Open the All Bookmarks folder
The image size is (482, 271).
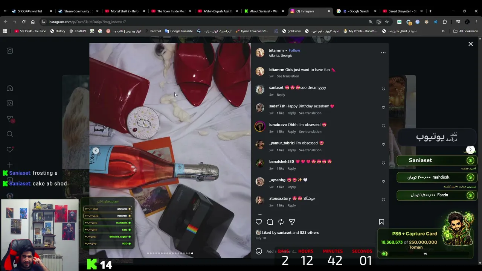pyautogui.click(x=466, y=31)
